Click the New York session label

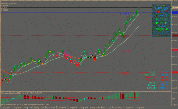(x=150, y=77)
